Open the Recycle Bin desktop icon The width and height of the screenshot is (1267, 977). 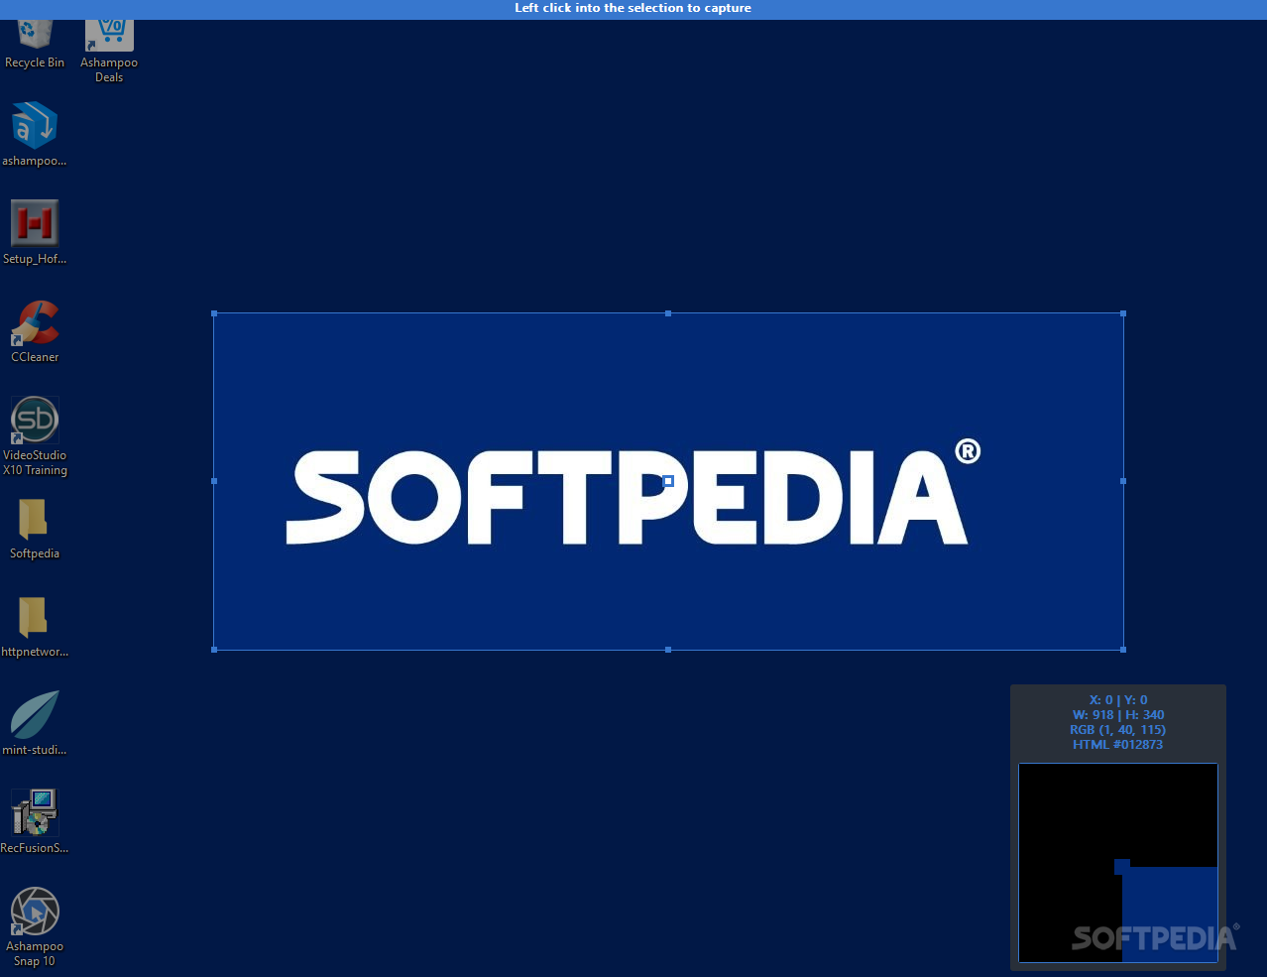pyautogui.click(x=35, y=45)
